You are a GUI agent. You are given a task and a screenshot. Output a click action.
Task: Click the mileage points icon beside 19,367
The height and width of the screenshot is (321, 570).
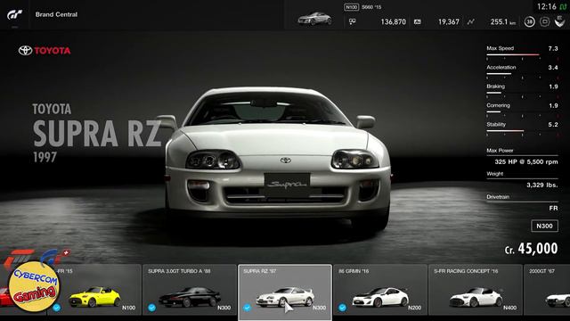(418, 21)
